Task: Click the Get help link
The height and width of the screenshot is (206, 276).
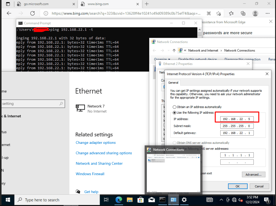Action: coord(91,192)
